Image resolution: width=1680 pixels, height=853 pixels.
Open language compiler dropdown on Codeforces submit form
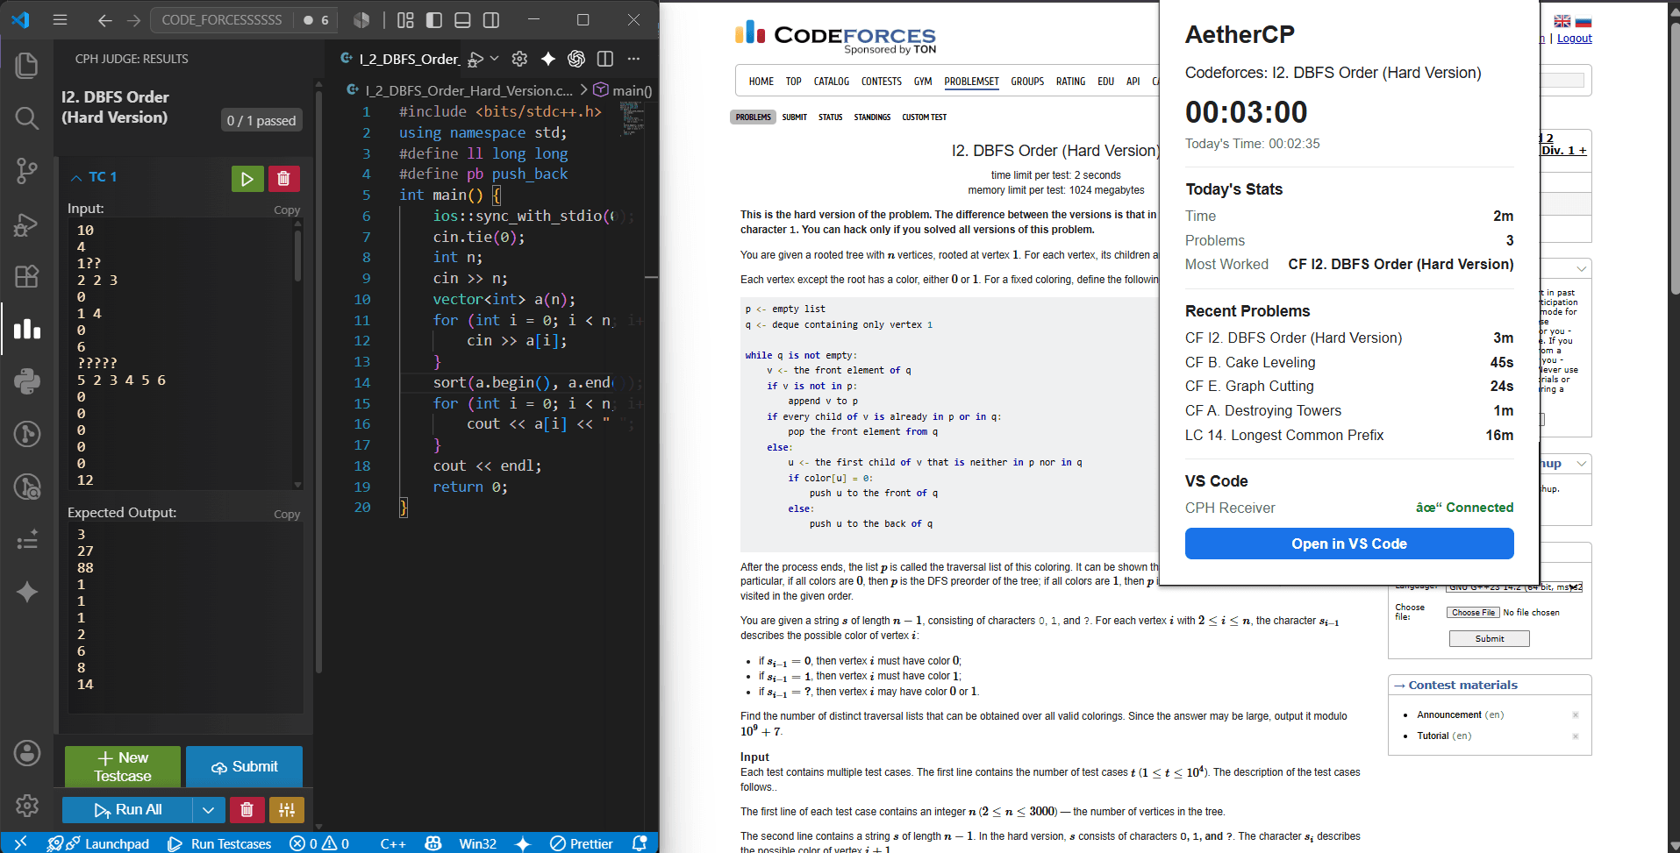click(1514, 586)
